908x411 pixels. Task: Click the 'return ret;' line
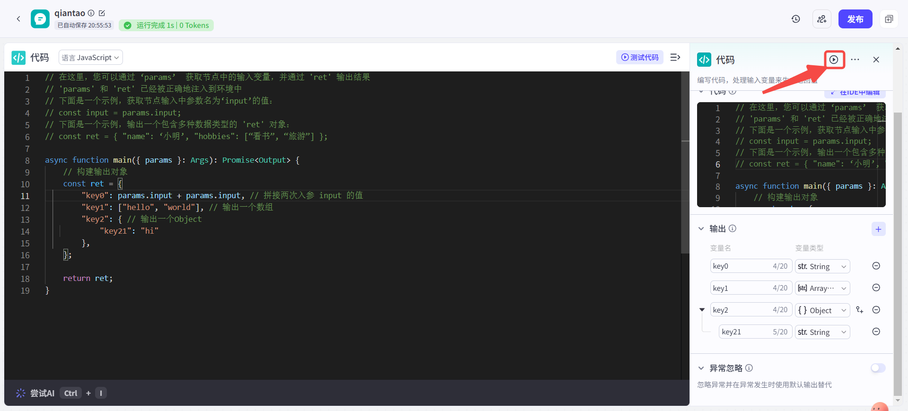(88, 278)
